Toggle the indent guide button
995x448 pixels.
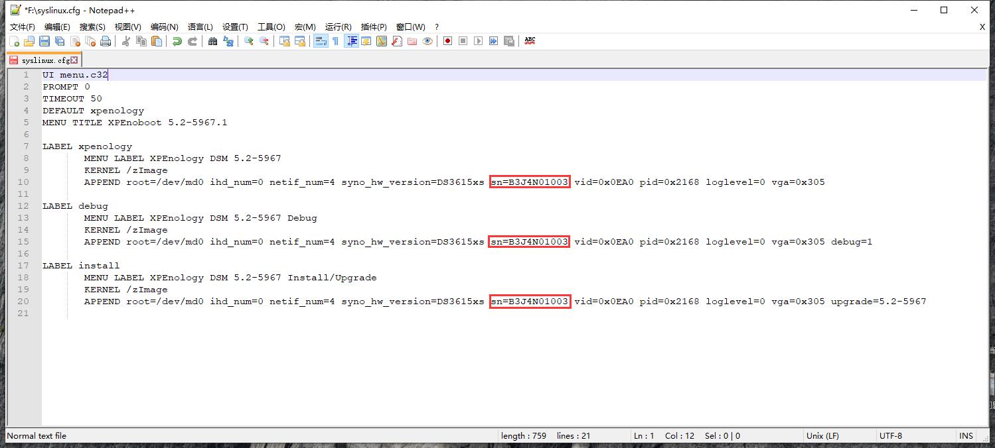click(352, 41)
